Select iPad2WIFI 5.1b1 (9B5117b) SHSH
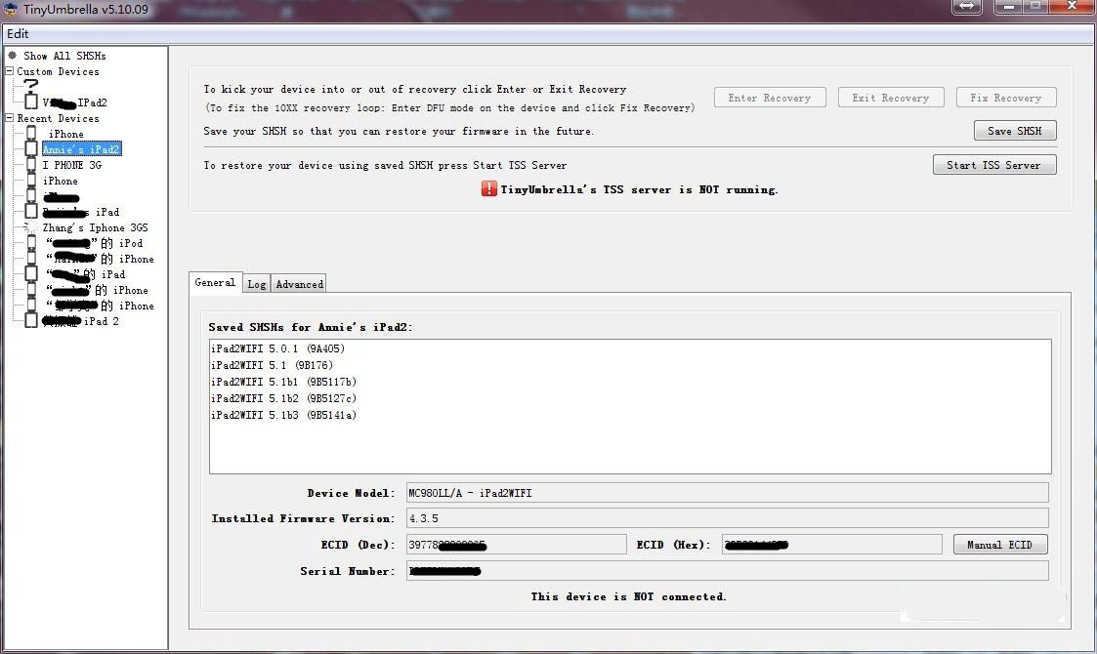 [x=283, y=382]
